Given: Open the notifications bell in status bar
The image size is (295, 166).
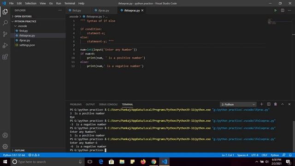Looking at the screenshot, I should pyautogui.click(x=290, y=155).
